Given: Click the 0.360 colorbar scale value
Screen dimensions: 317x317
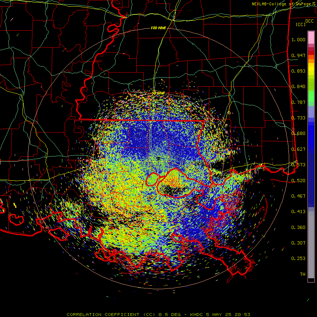Looking at the screenshot, I should click(x=298, y=228).
